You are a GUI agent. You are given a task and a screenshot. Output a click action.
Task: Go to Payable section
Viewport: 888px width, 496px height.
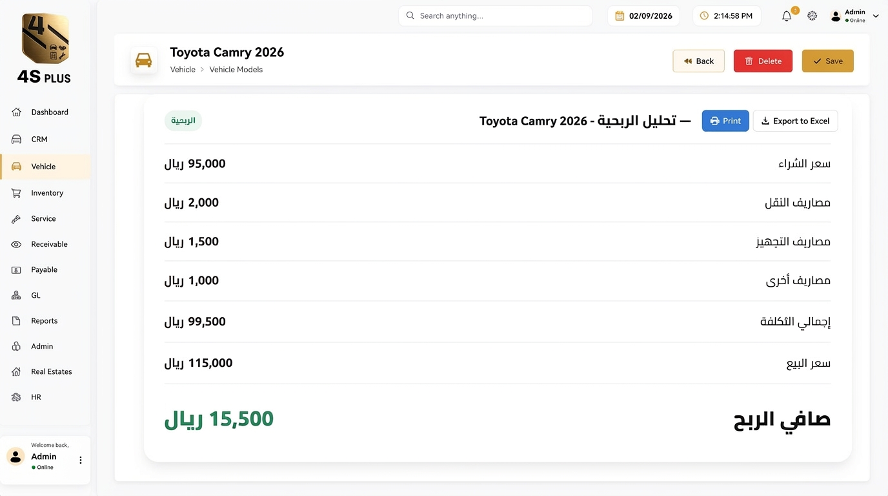45,269
